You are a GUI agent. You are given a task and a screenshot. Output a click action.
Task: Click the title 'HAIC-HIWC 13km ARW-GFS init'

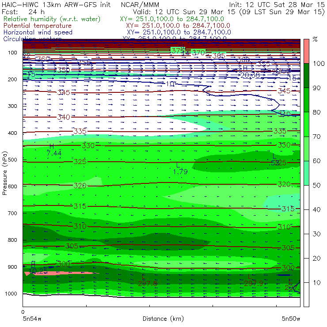click(x=56, y=4)
